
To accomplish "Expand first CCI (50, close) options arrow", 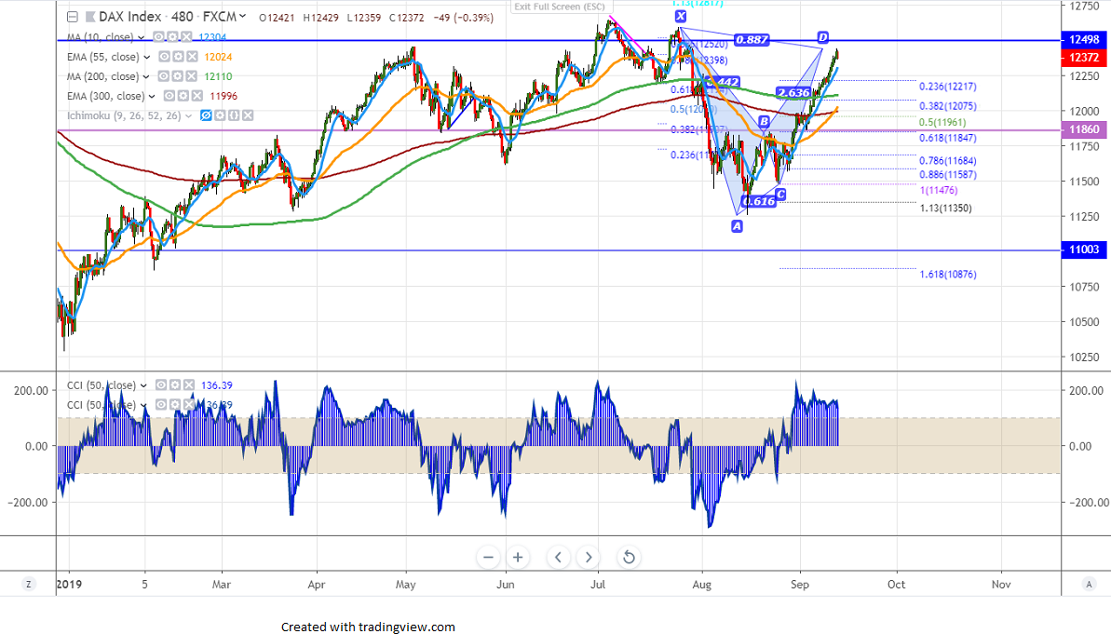I will (143, 385).
